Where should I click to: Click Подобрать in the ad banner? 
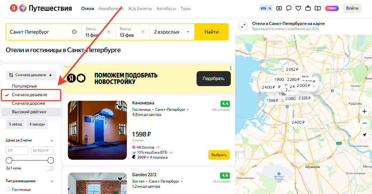[x=214, y=79]
